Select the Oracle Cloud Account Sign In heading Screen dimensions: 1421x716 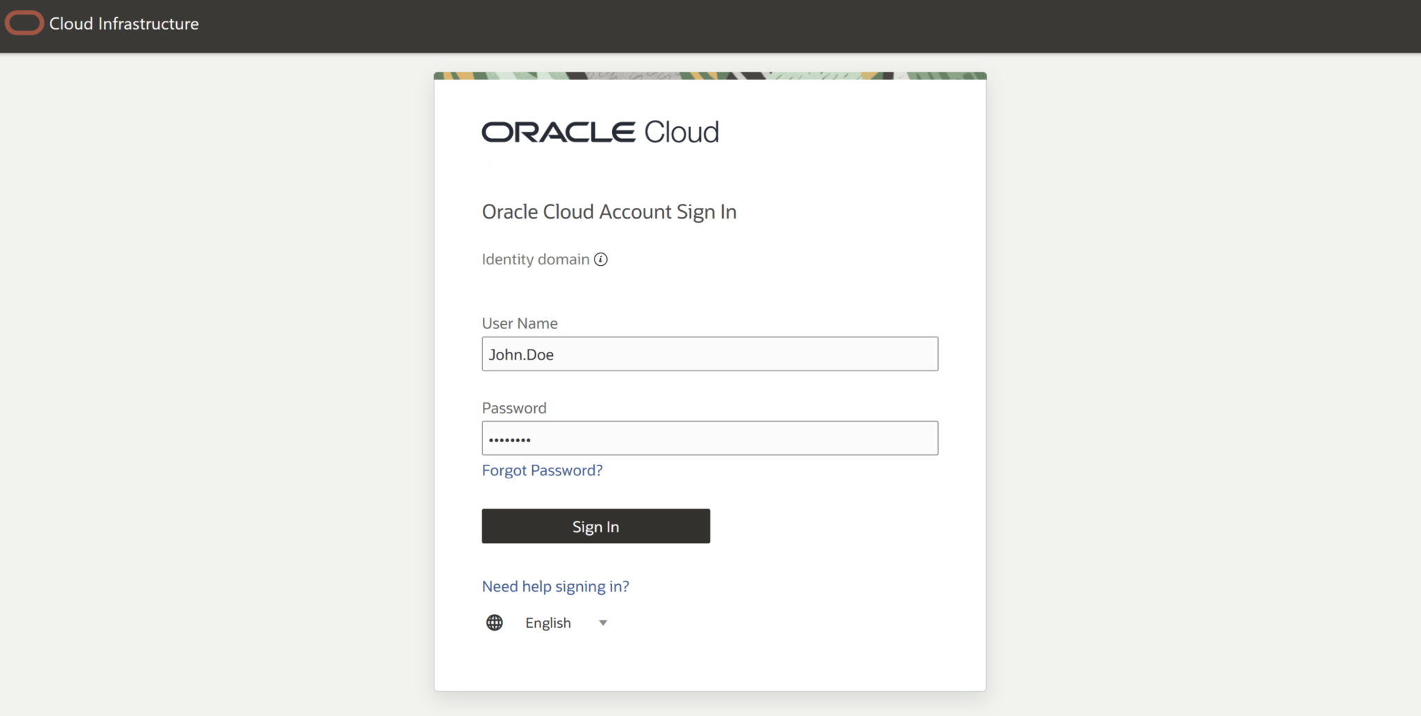click(609, 212)
